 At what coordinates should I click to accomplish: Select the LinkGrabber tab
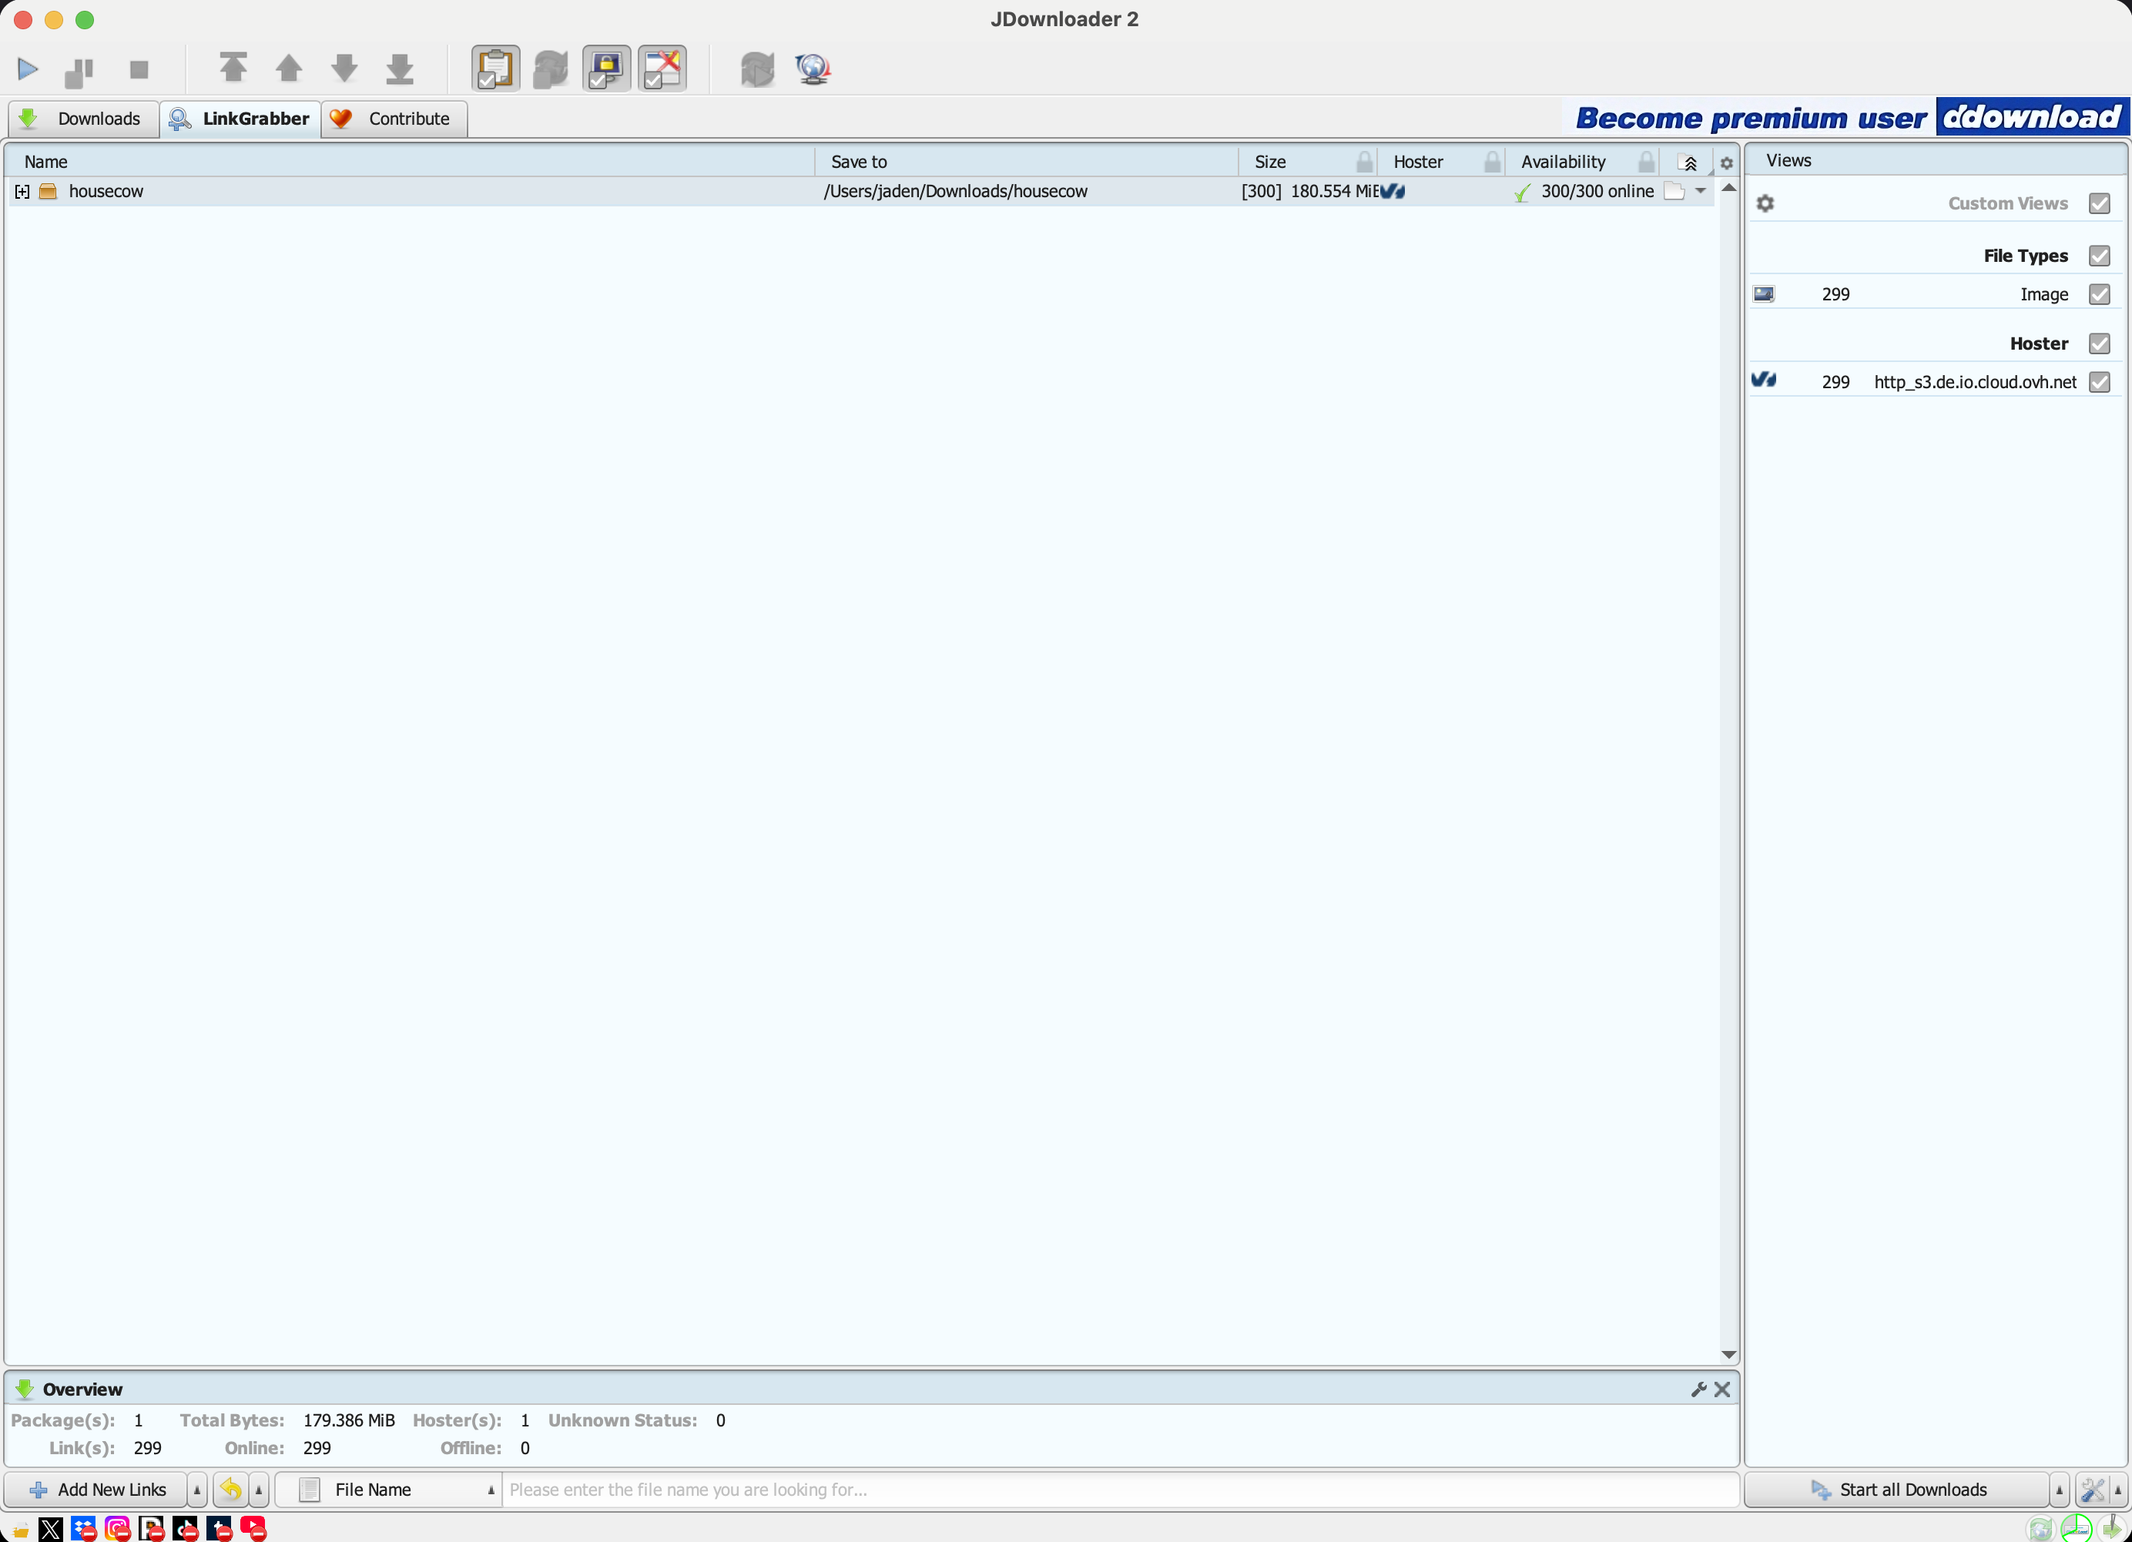240,119
